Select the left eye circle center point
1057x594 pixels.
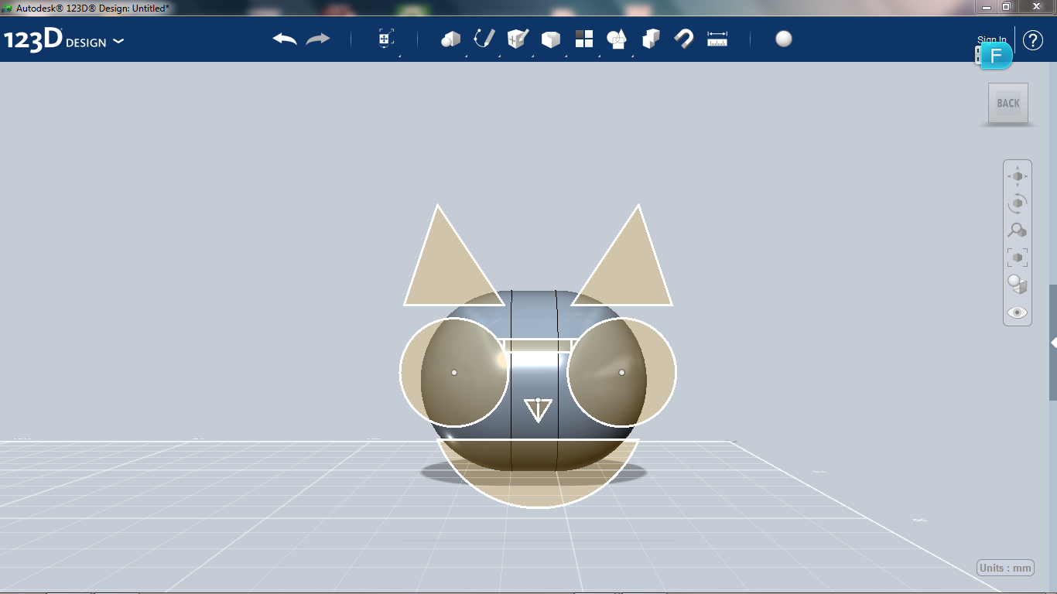(x=454, y=373)
